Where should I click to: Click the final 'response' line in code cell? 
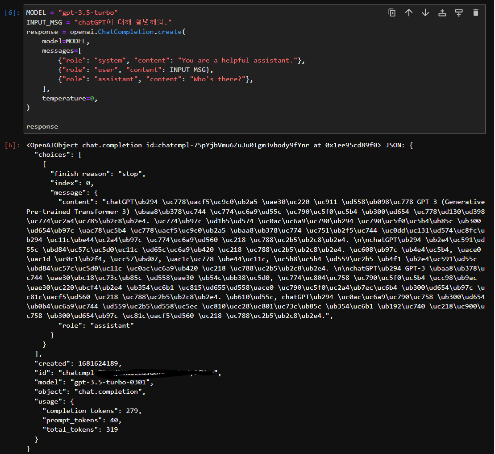pos(42,127)
